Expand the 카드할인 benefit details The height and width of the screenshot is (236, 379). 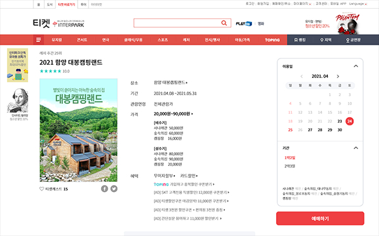[189, 176]
